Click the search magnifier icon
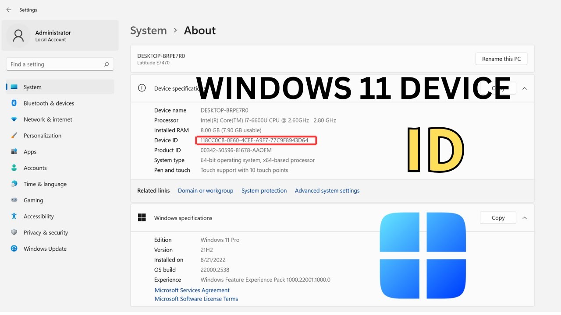 [x=106, y=64]
